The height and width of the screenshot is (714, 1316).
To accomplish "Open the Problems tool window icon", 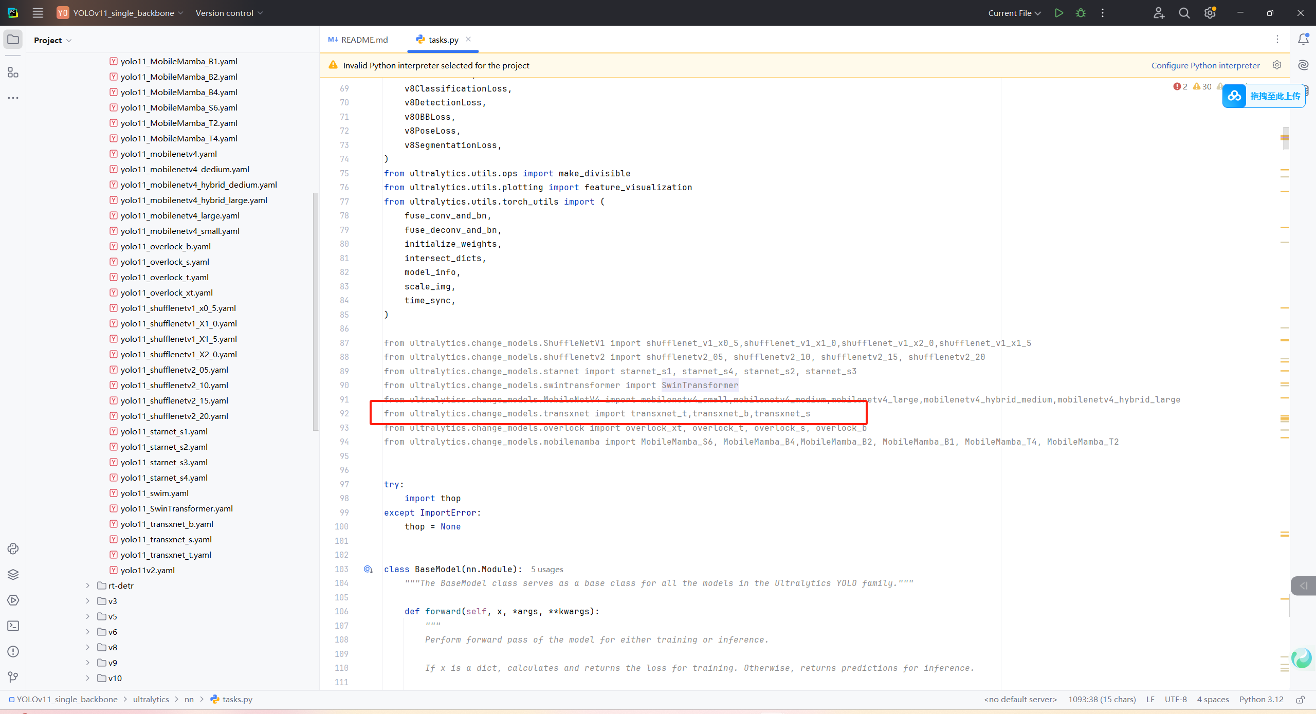I will (13, 651).
